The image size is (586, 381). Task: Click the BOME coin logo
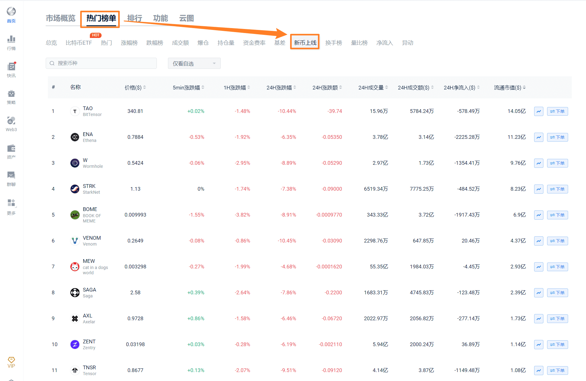coord(75,215)
